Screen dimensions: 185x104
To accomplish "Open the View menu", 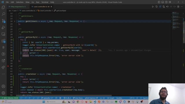I will tap(27, 2).
